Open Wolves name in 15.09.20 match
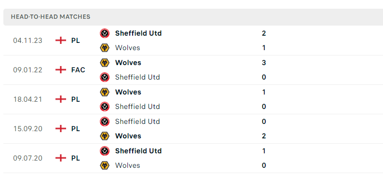 coord(128,136)
